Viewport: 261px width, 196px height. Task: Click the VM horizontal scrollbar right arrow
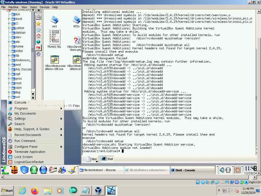pyautogui.click(x=255, y=177)
